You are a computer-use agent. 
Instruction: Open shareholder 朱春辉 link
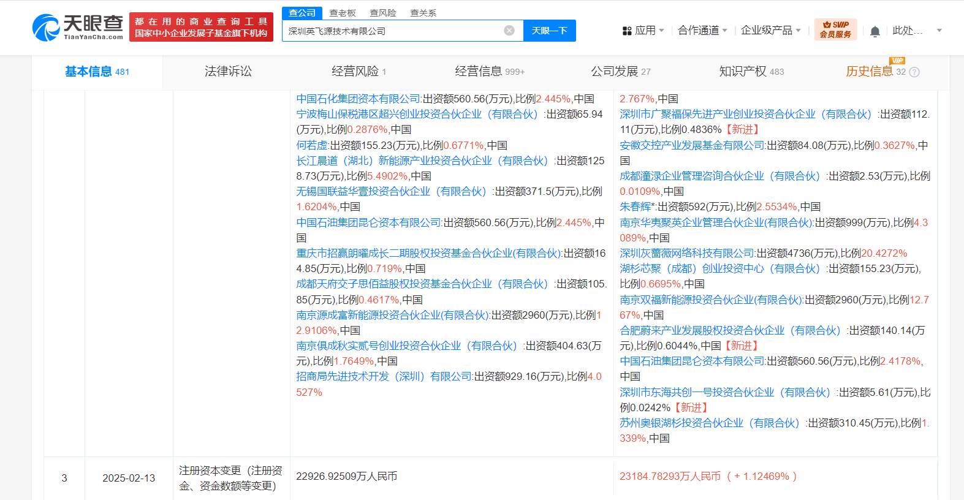point(635,206)
